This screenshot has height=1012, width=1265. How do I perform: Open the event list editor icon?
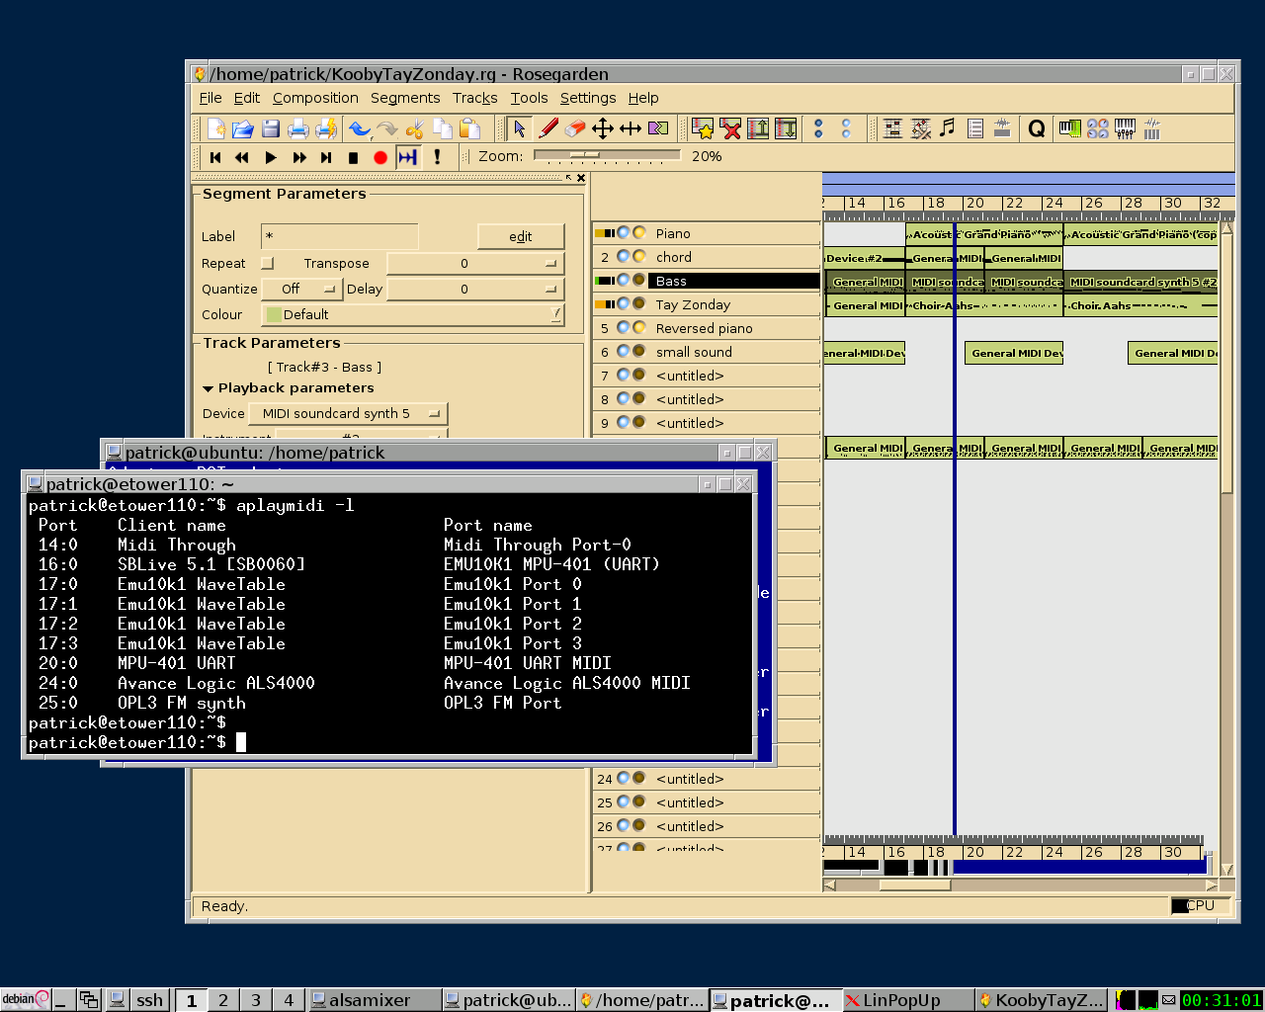coord(975,128)
